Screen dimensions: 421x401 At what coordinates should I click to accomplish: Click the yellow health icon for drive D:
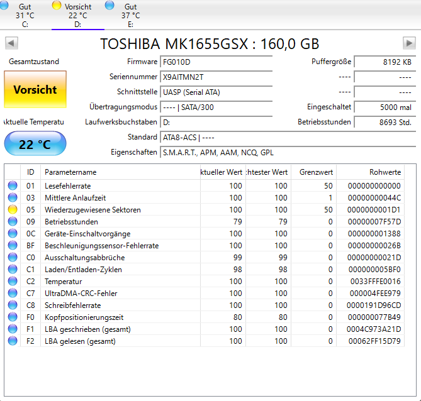tap(57, 5)
